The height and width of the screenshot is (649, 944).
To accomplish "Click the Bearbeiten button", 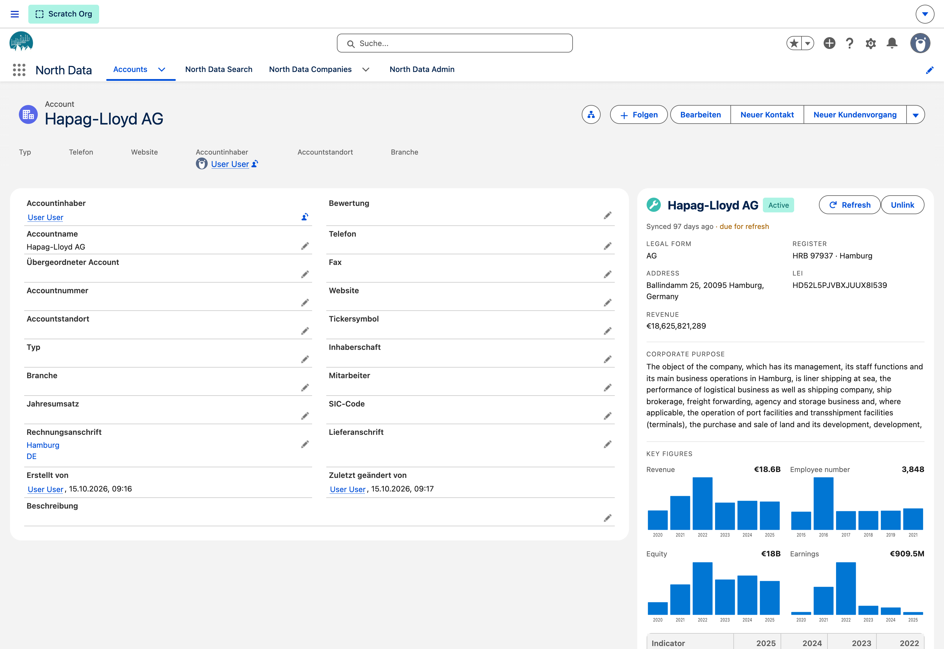I will point(701,115).
